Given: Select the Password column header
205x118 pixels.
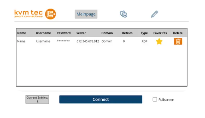Looking at the screenshot, I should [x=64, y=33].
